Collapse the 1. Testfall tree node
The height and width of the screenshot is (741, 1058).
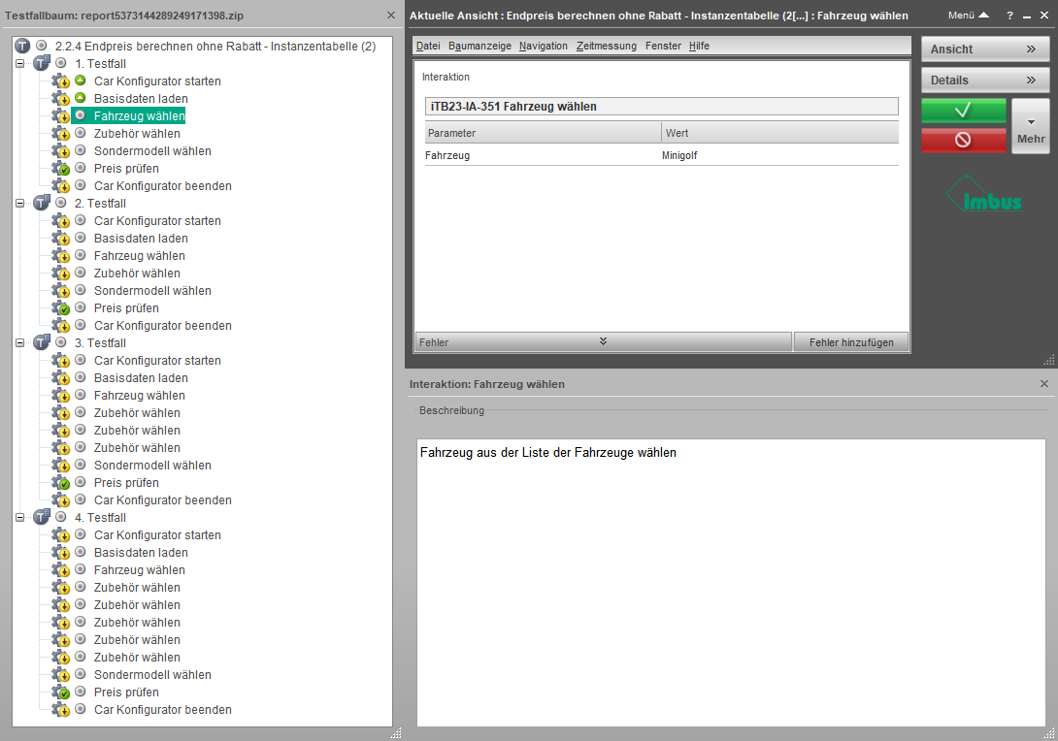click(19, 64)
